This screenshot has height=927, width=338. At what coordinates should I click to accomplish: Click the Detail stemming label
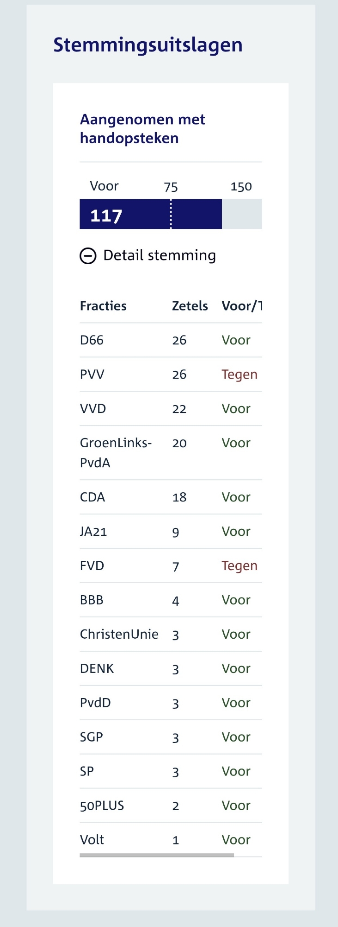(x=160, y=255)
